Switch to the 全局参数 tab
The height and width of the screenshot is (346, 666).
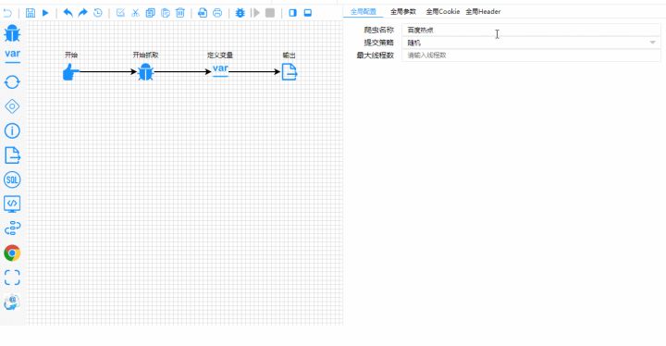click(403, 11)
